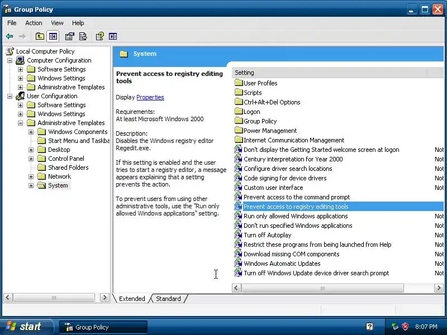Screen dimensions: 447x335
Task: Click the safely remove hardware tray icon
Action: click(x=395, y=327)
